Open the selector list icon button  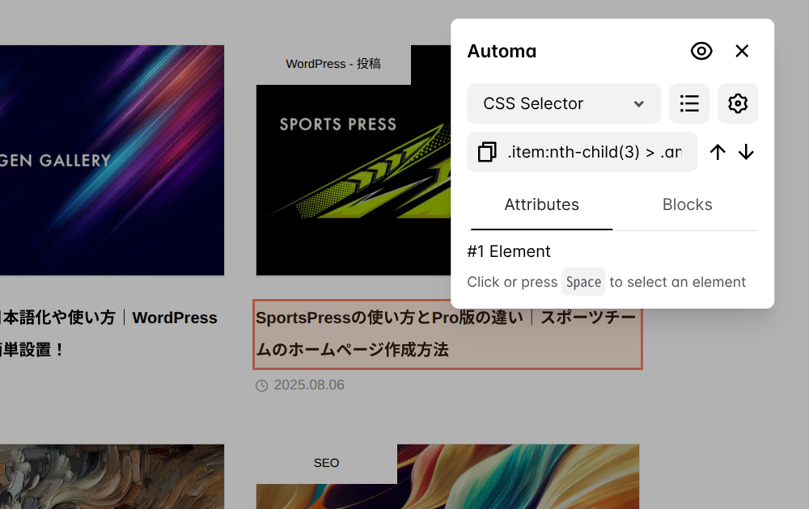[689, 103]
